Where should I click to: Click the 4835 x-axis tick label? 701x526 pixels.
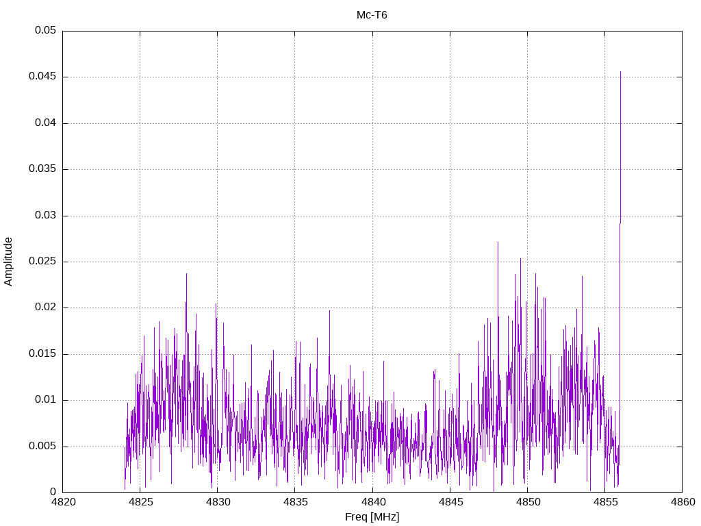[x=296, y=502]
